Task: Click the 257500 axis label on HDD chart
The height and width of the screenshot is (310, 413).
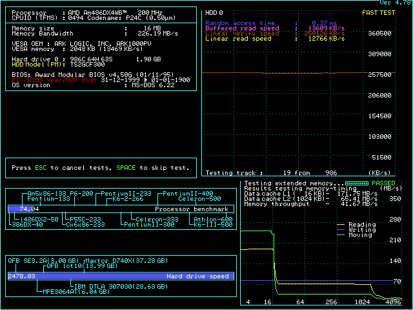Action: click(379, 75)
